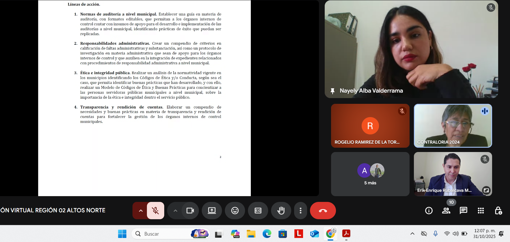This screenshot has height=242, width=510.
Task: Show hidden icons in system tray
Action: [x=412, y=234]
